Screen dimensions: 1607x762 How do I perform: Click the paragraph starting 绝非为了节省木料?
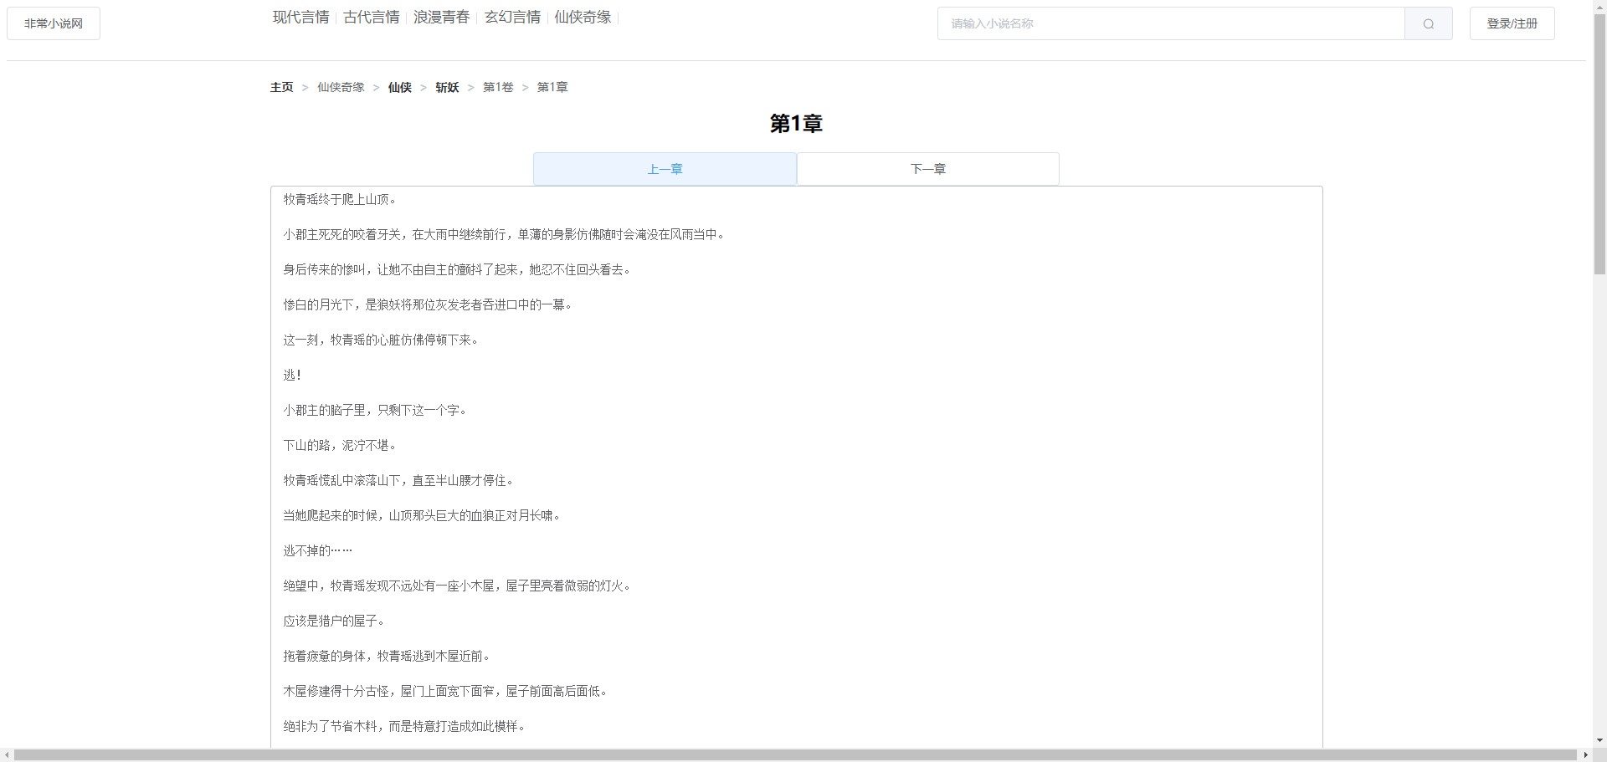(404, 726)
